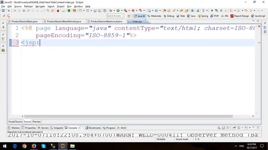The width and height of the screenshot is (268, 150).
Task: Open the File menu
Action: [x=3, y=6]
